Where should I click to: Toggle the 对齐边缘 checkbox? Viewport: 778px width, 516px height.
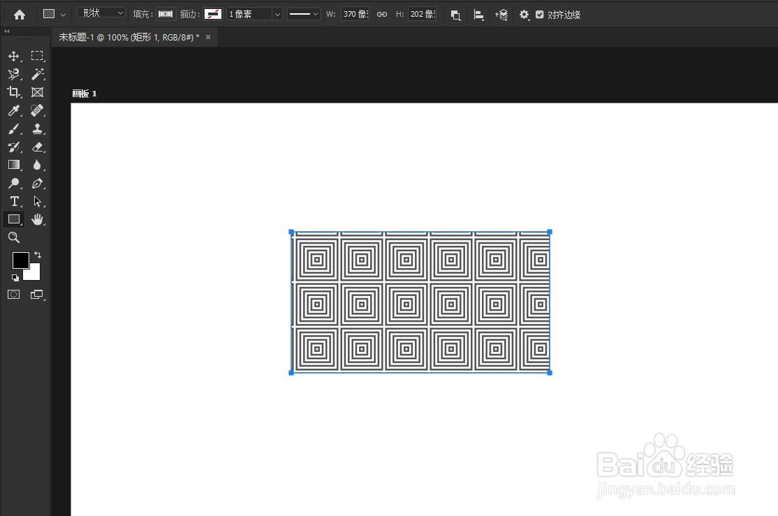[x=540, y=15]
